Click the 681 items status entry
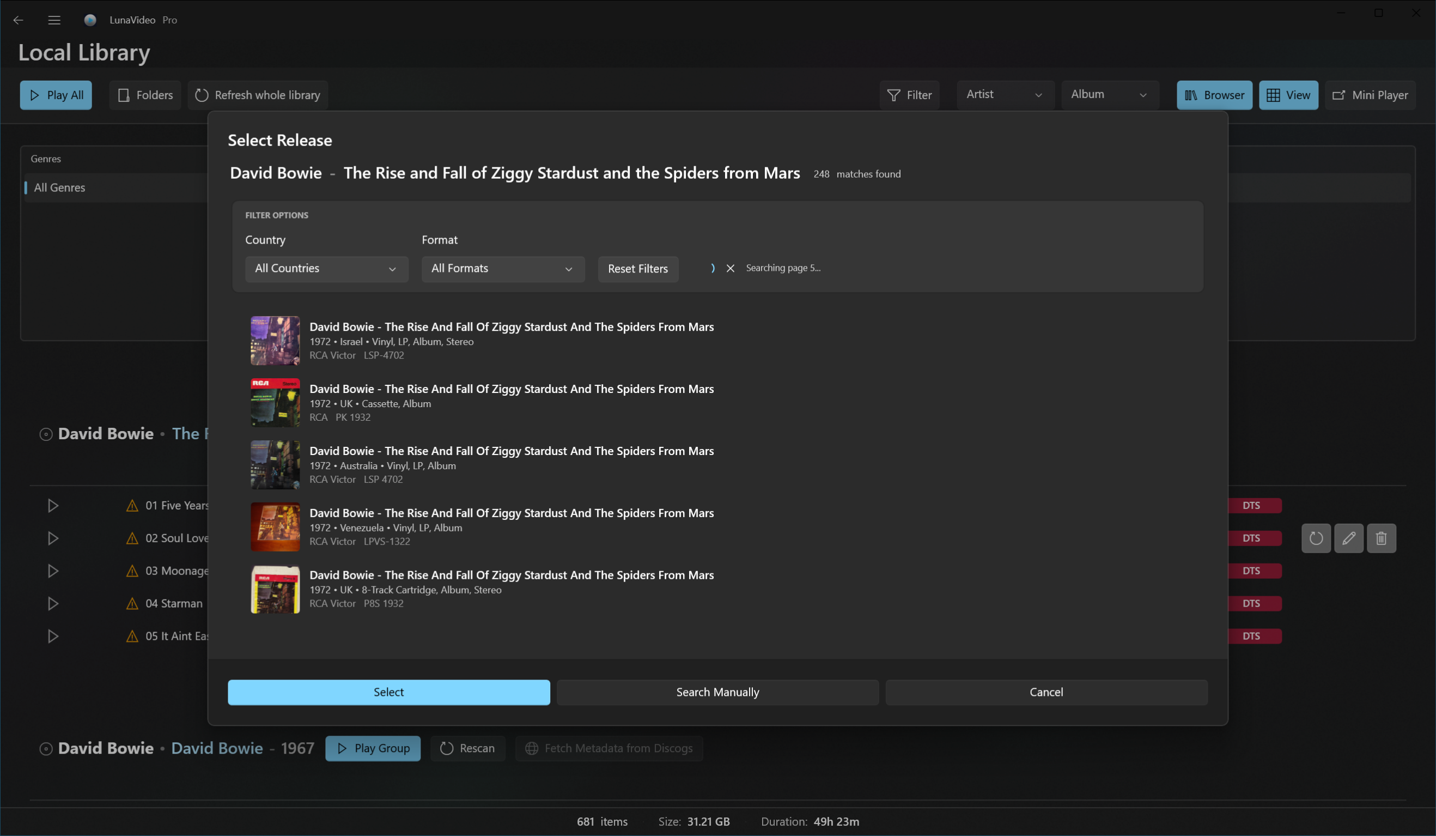This screenshot has width=1436, height=836. tap(602, 822)
